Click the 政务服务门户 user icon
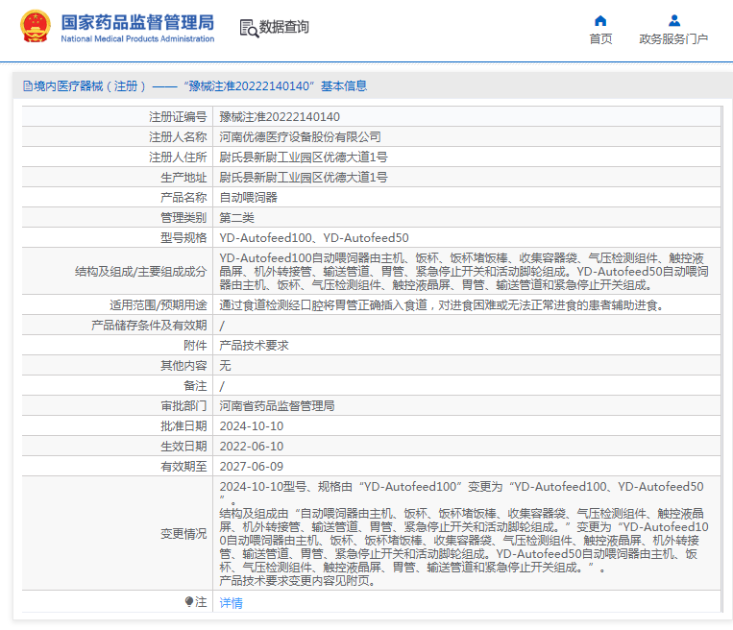The image size is (733, 630). point(674,20)
